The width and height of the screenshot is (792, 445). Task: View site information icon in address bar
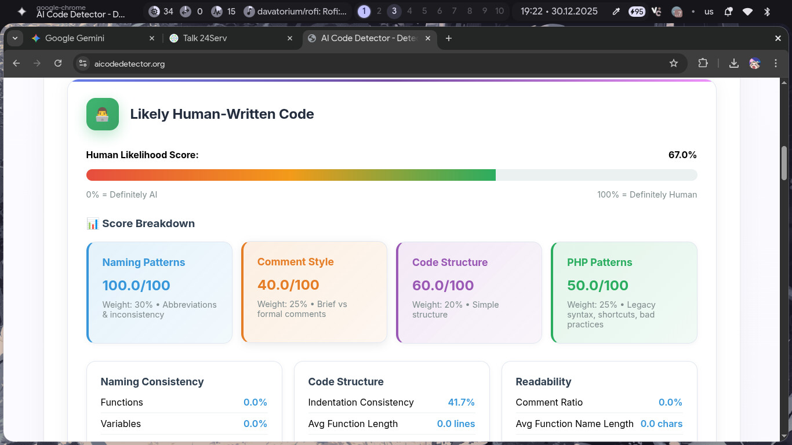pyautogui.click(x=83, y=64)
